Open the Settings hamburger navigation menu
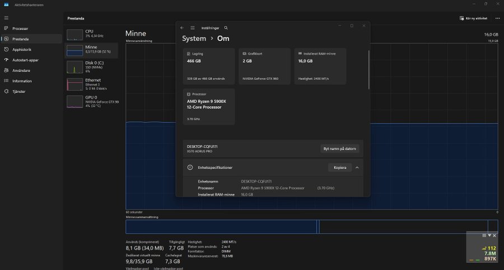Viewport: 504px width, 270px height. point(193,27)
